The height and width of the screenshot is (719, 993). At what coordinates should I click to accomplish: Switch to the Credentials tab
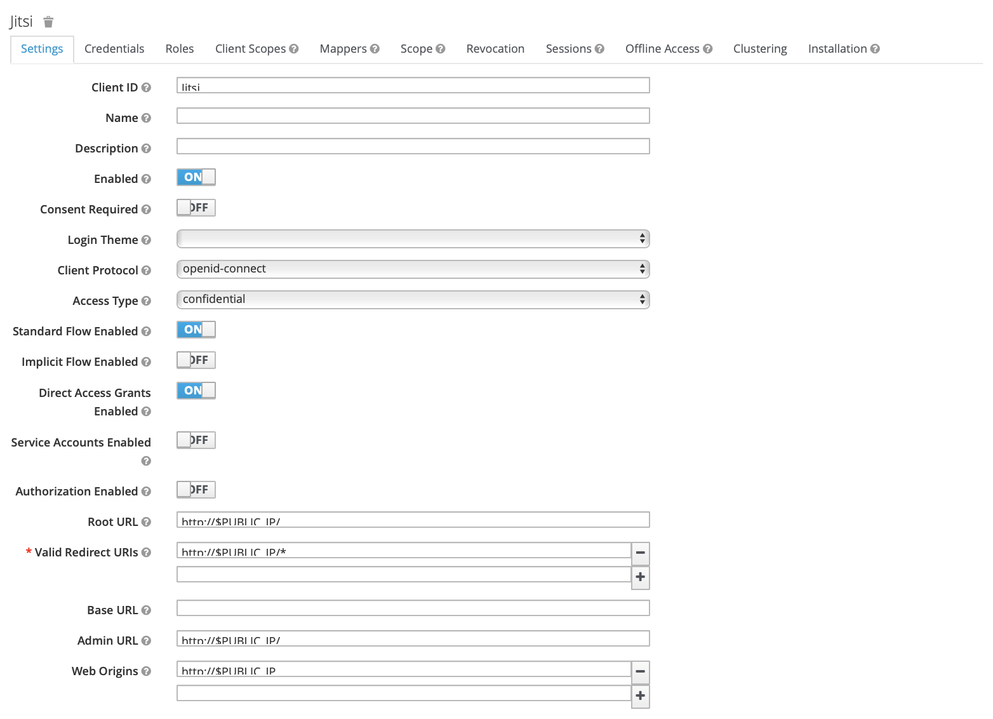click(x=114, y=48)
